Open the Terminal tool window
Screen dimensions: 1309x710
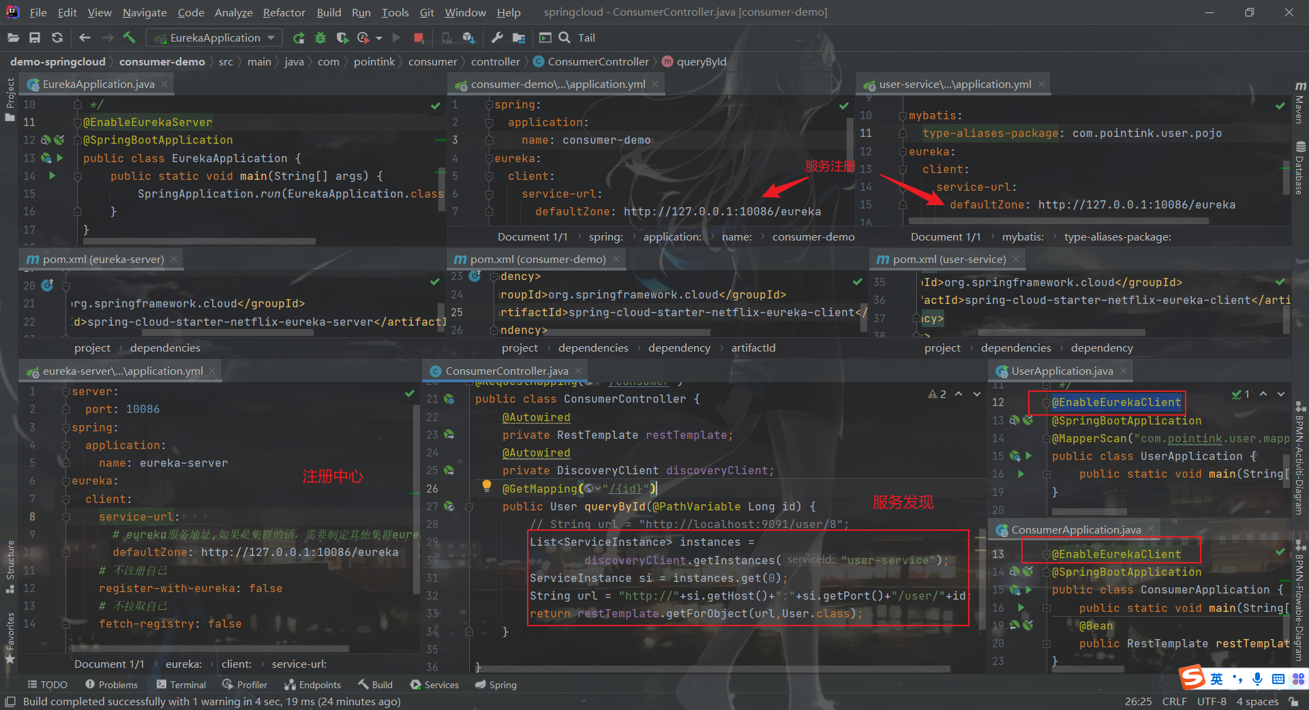pyautogui.click(x=181, y=685)
